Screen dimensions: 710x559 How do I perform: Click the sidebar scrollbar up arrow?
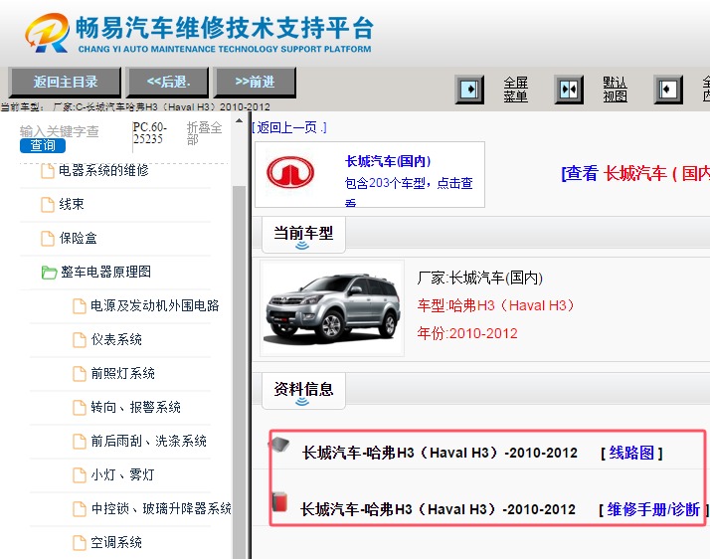click(239, 121)
